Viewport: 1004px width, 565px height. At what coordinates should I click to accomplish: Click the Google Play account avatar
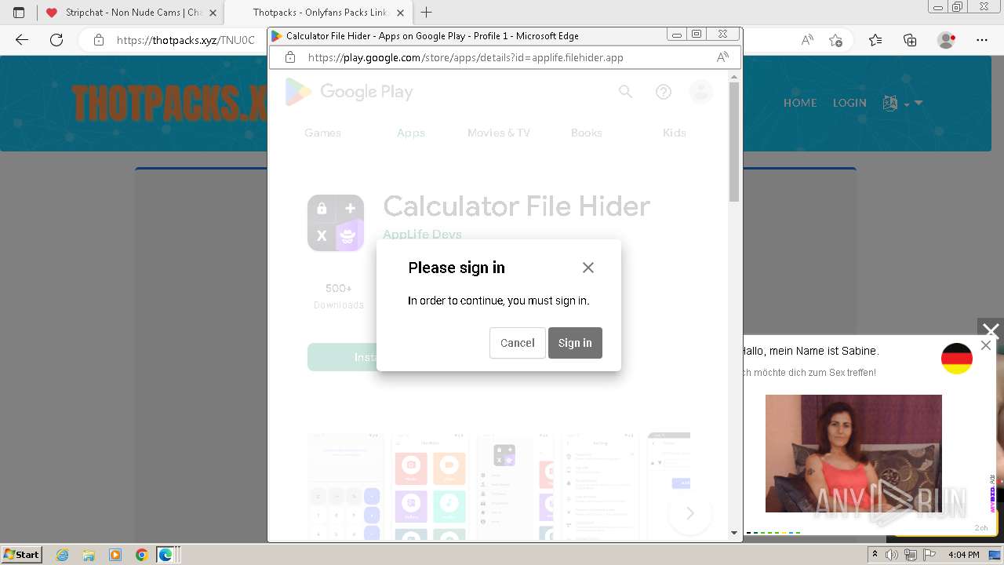(x=701, y=92)
